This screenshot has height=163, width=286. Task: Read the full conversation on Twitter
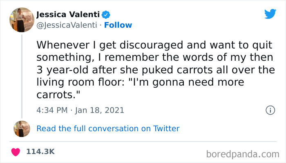coord(108,128)
